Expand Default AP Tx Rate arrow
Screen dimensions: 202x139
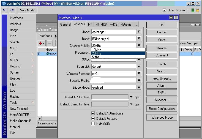(x=131, y=97)
